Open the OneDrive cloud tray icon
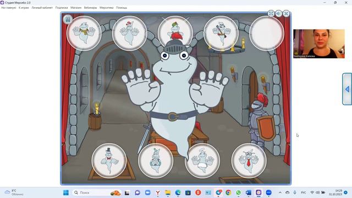352x198 pixels. click(287, 193)
